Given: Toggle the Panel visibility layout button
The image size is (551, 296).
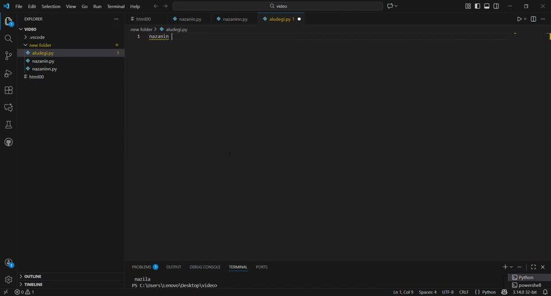Looking at the screenshot, I should pyautogui.click(x=487, y=6).
